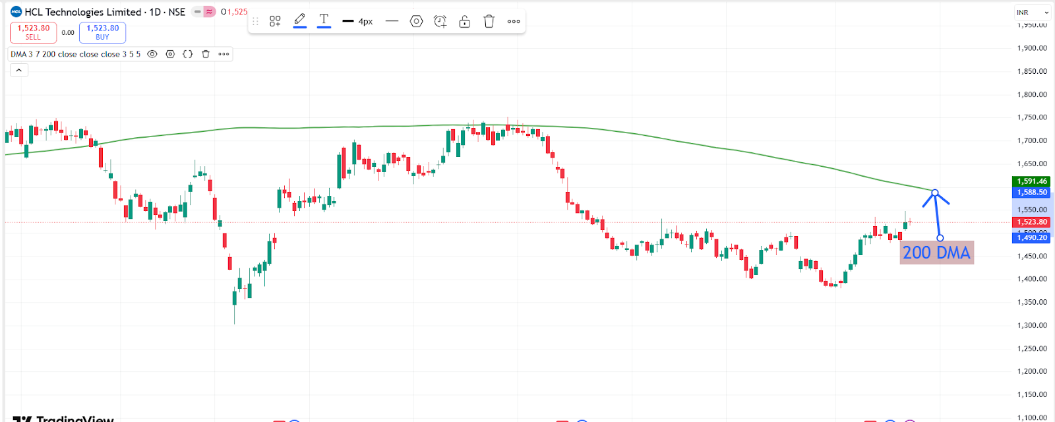The width and height of the screenshot is (1055, 422).
Task: Change line color using pencil icon
Action: [x=300, y=20]
